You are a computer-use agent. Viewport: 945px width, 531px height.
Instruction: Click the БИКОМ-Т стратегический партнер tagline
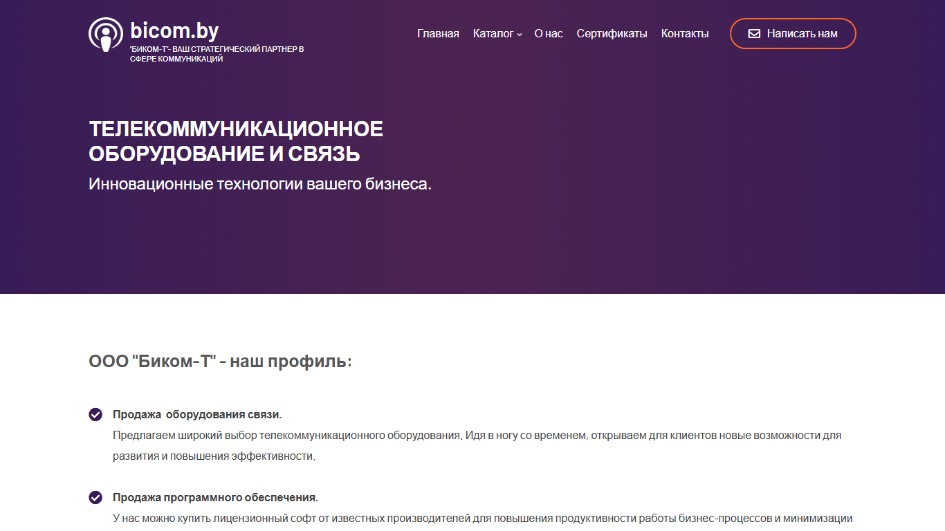[x=217, y=54]
